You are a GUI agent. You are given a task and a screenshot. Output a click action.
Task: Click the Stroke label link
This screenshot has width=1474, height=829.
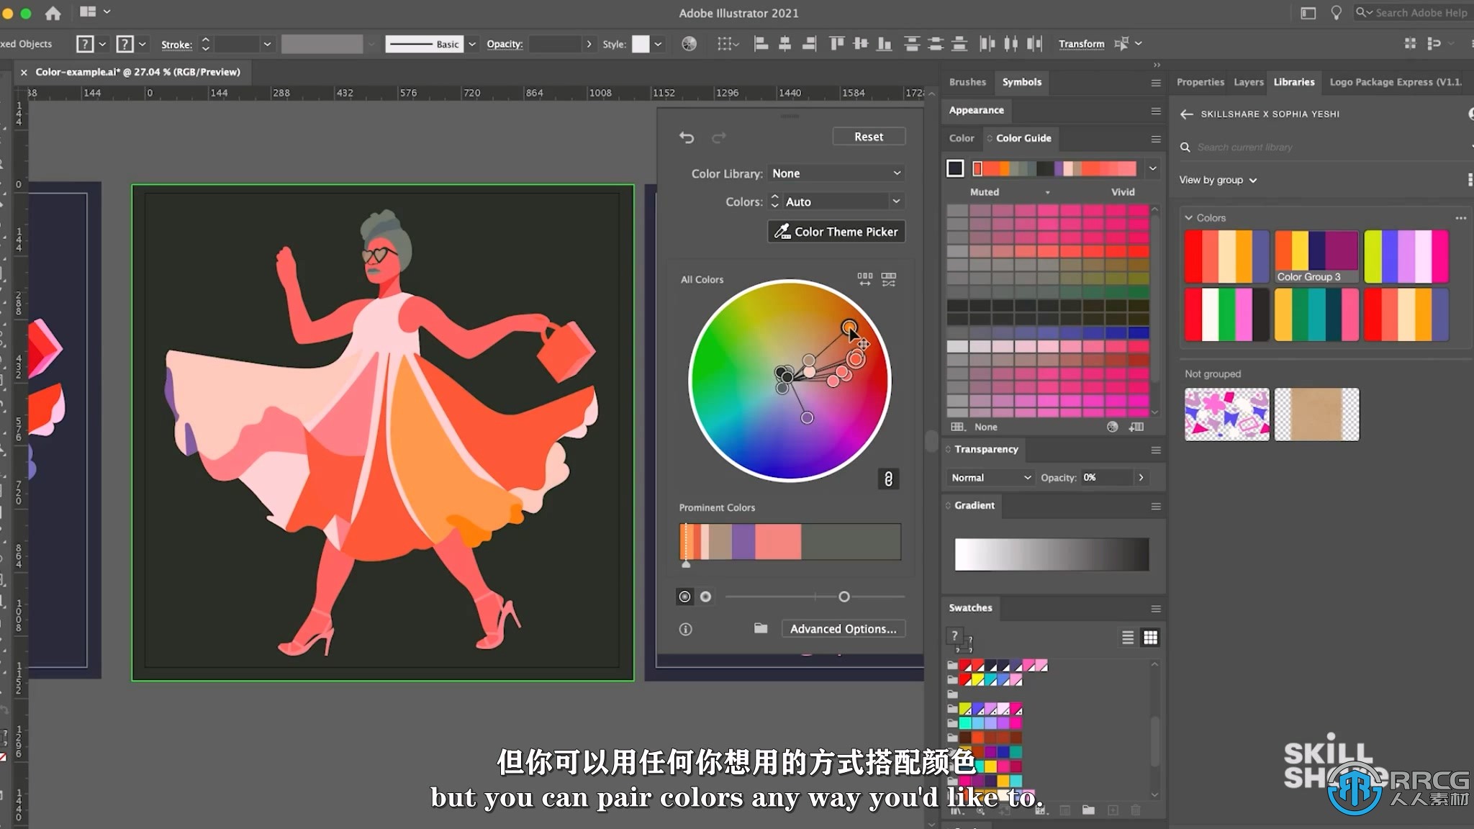click(176, 45)
